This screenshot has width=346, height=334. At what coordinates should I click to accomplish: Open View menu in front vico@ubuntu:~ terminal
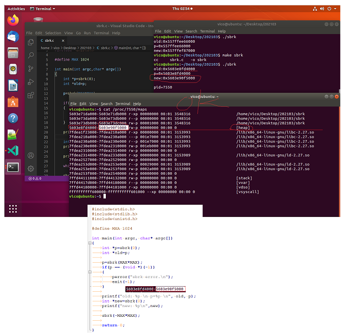pyautogui.click(x=94, y=104)
